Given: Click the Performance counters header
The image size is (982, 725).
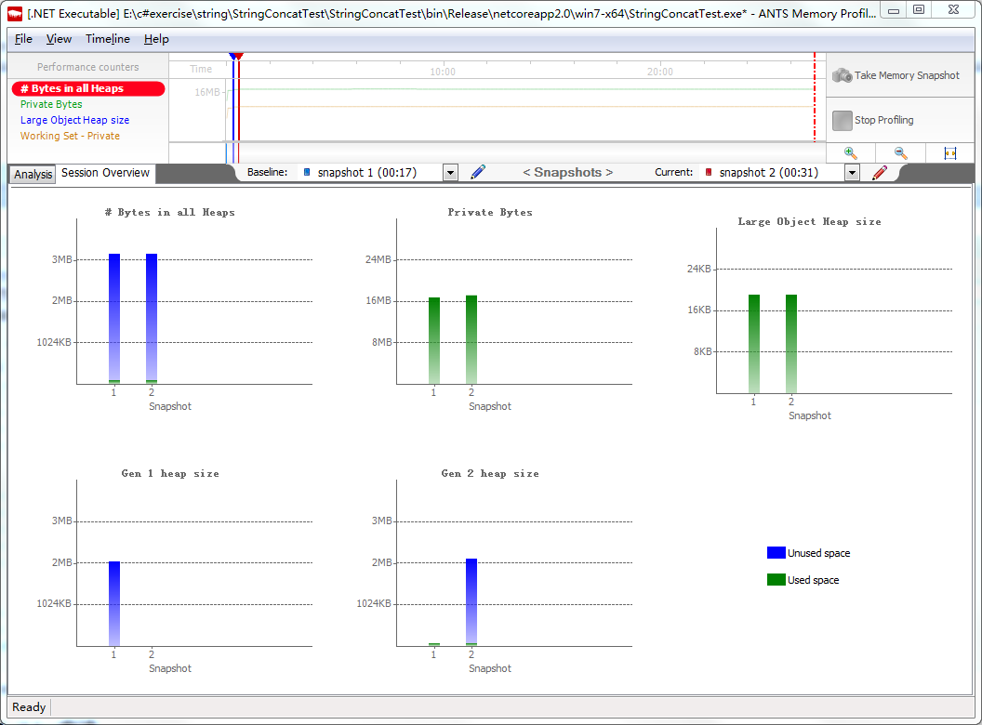Looking at the screenshot, I should tap(87, 67).
